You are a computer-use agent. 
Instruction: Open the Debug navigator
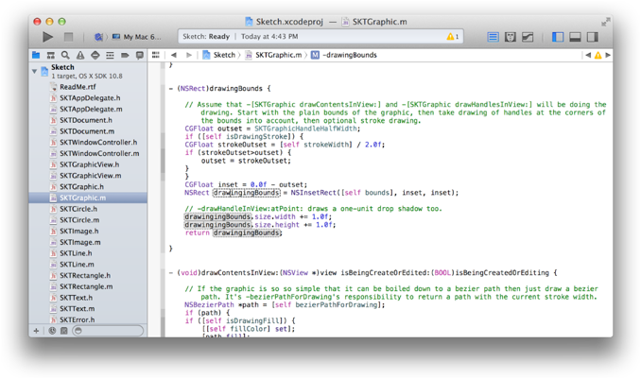[110, 55]
